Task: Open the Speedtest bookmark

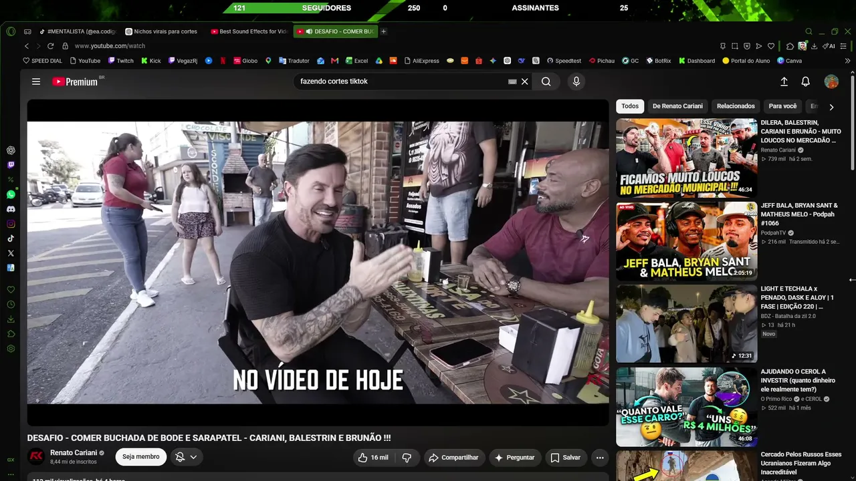Action: click(564, 61)
